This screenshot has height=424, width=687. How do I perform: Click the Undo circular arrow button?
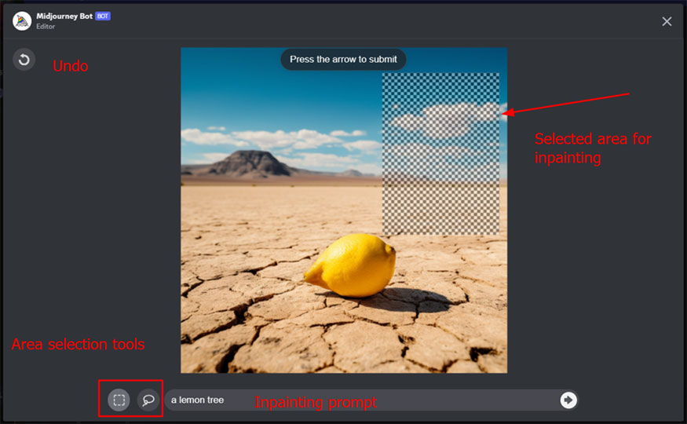[24, 60]
